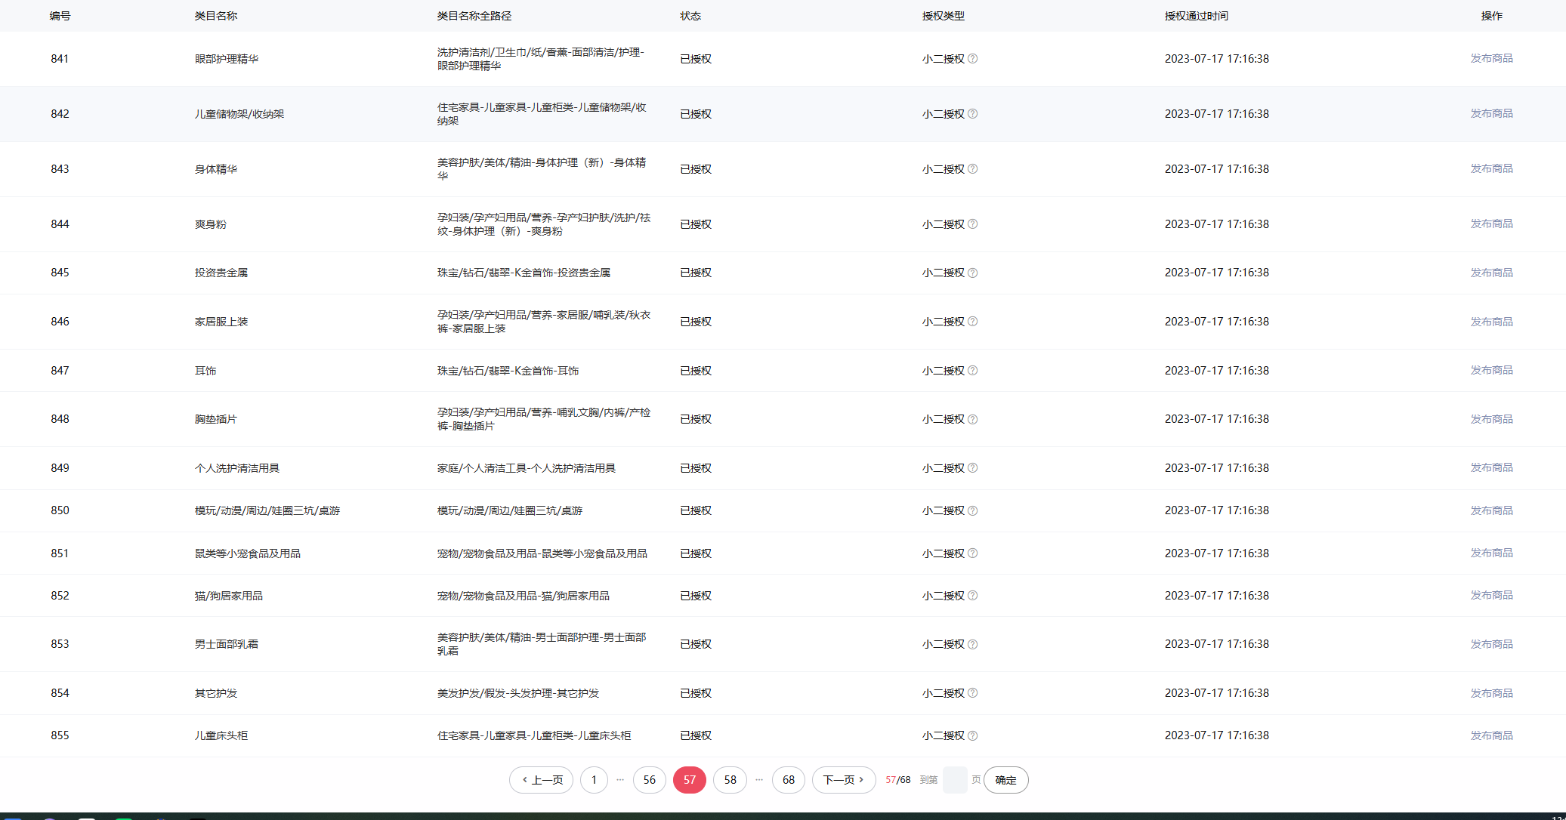
Task: Click 发布商品 link for 眼部护理精华
Action: (x=1491, y=59)
